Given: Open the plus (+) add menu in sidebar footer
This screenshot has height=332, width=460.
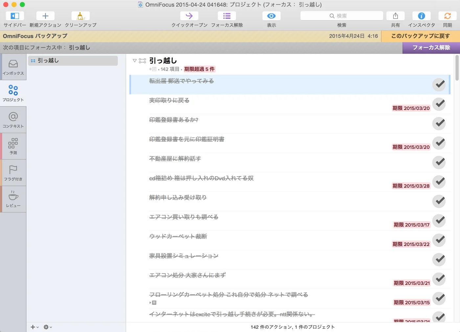Looking at the screenshot, I should (34, 327).
